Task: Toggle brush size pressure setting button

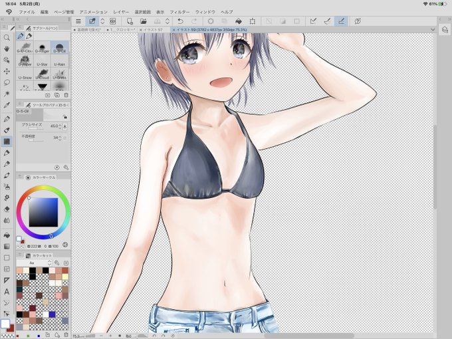Action: coord(65,126)
